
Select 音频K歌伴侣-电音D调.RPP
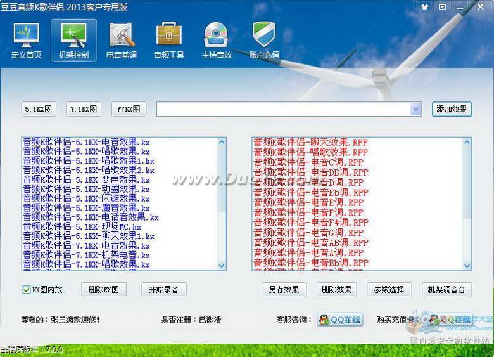coord(308,183)
